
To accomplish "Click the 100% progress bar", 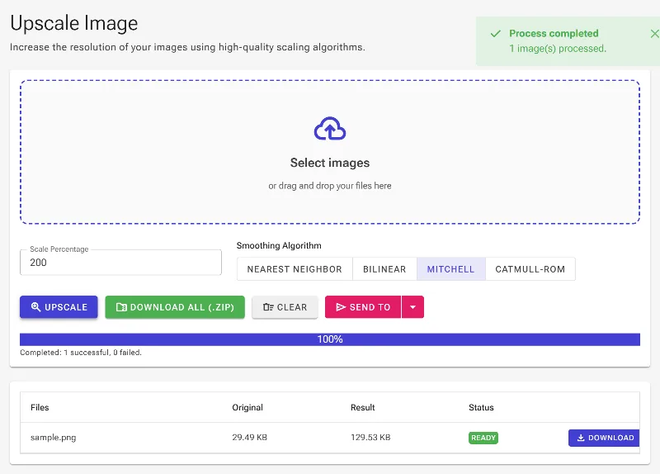I will click(x=329, y=339).
